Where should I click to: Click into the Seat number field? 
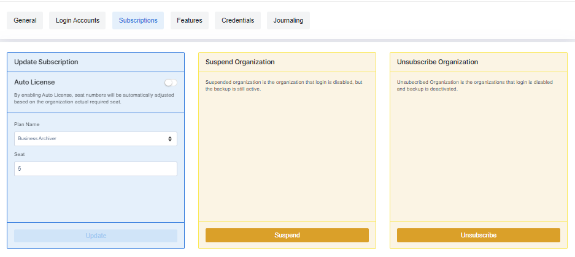(96, 169)
